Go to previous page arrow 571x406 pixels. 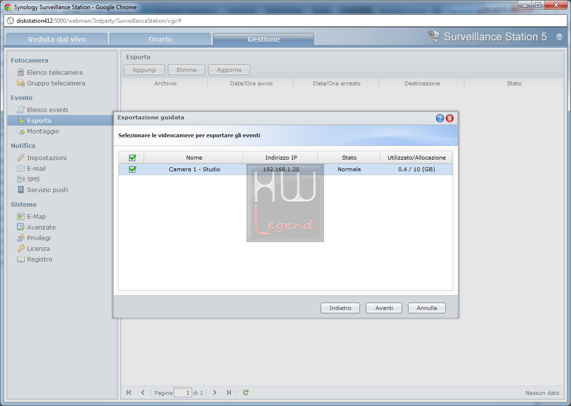click(x=143, y=392)
